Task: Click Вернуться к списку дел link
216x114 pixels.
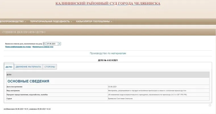Action: pos(43,47)
